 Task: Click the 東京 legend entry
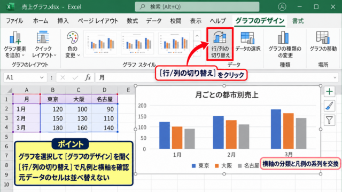[x=200, y=166]
